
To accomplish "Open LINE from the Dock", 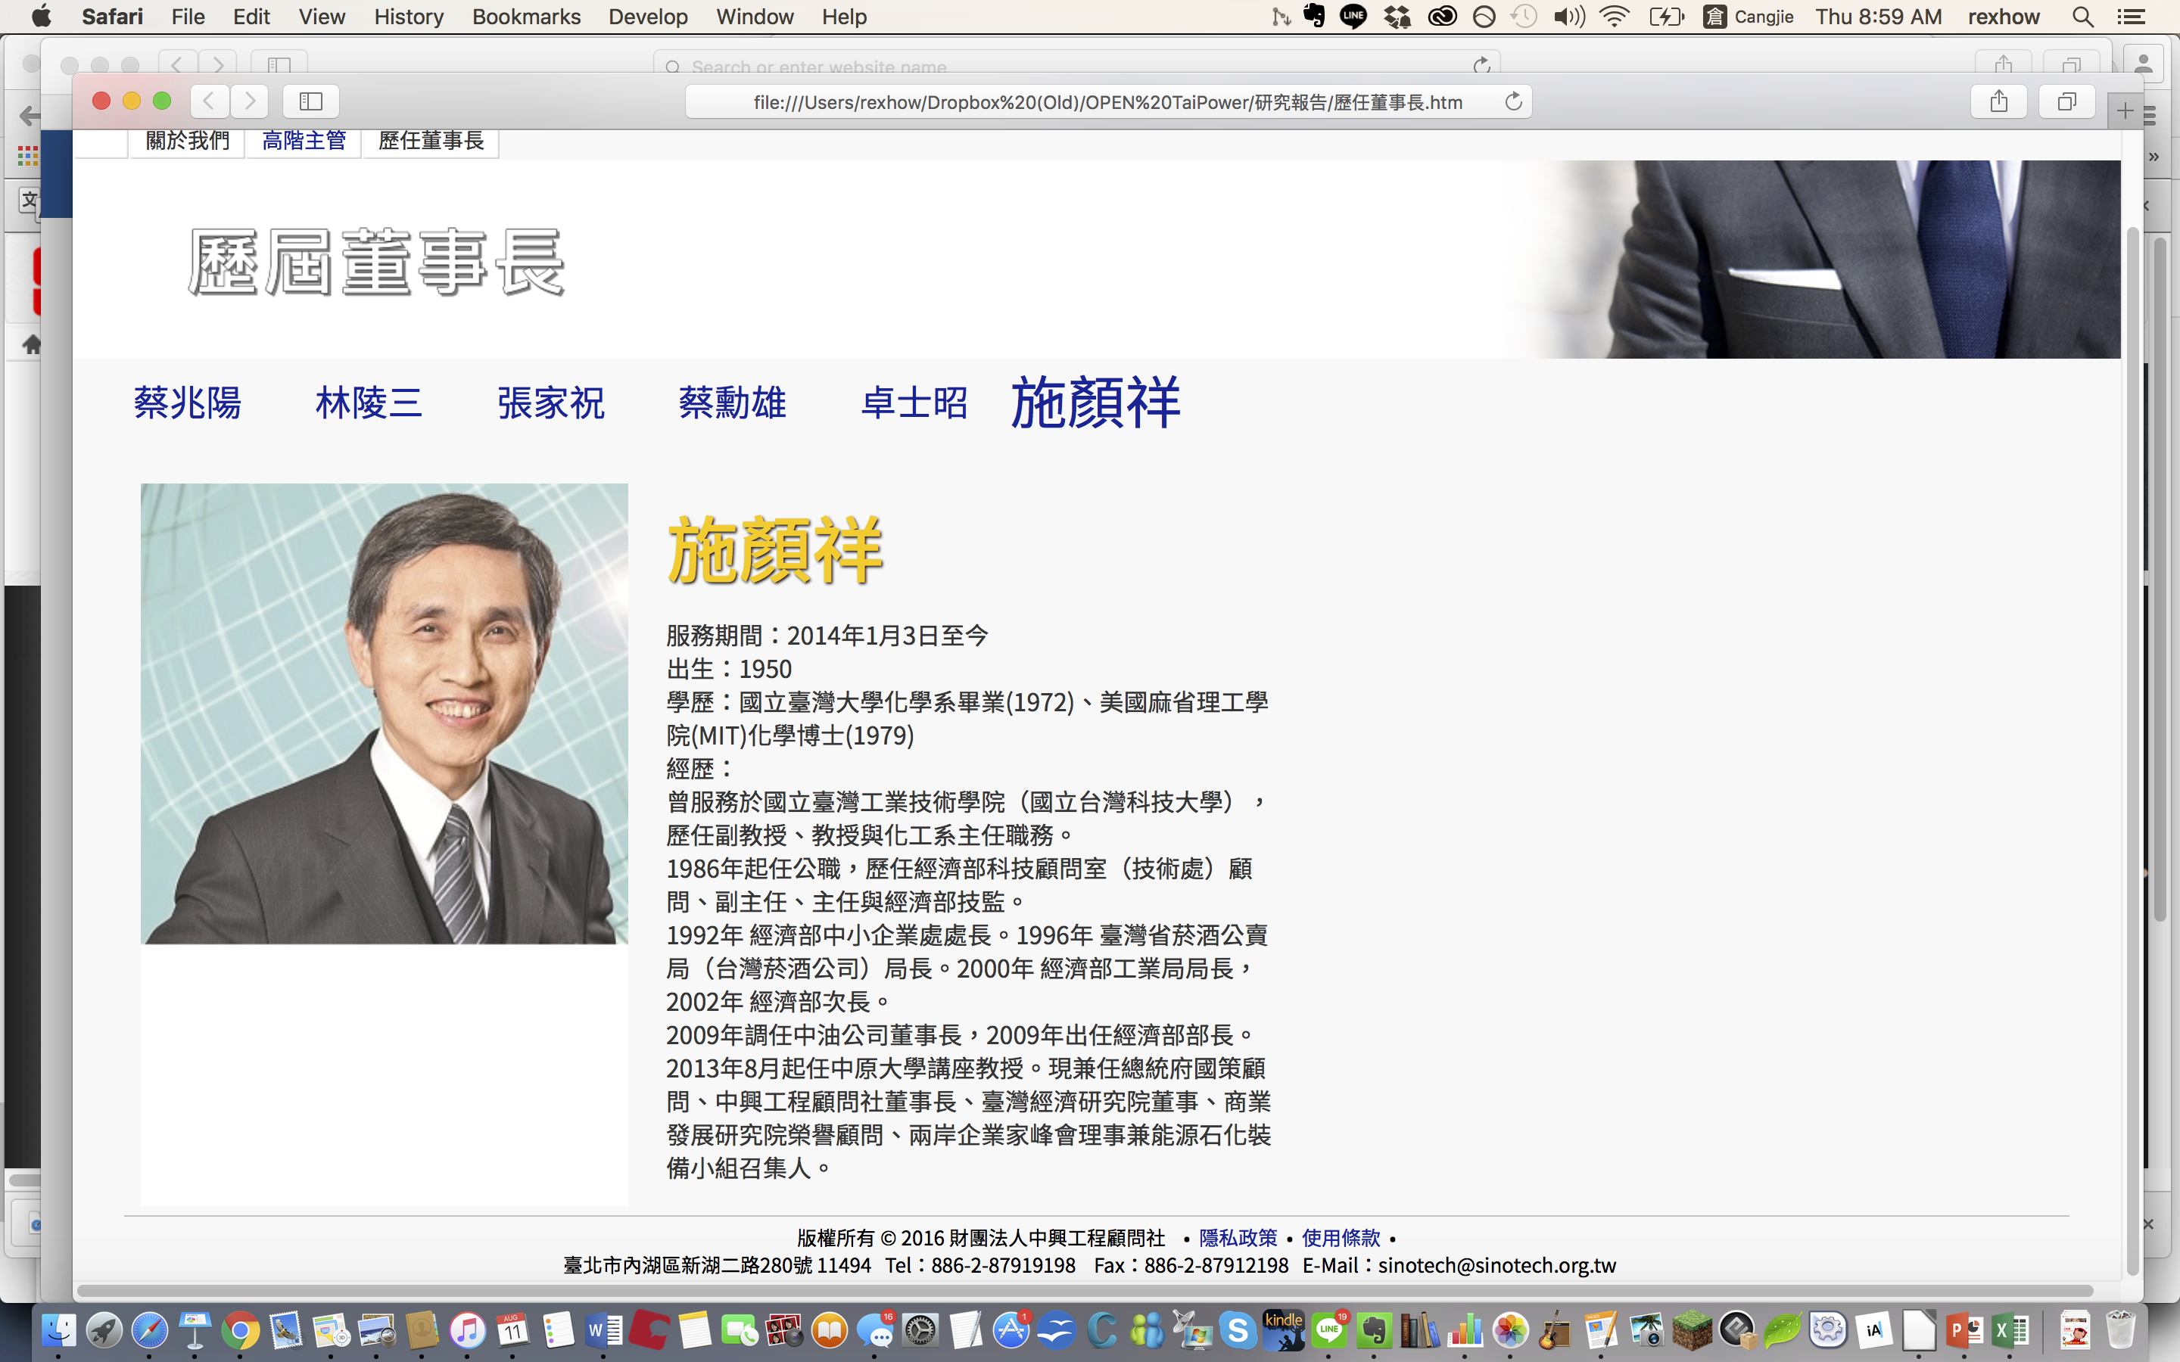I will point(1330,1329).
